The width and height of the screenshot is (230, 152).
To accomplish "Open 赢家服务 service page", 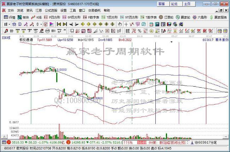I will click(218, 17).
